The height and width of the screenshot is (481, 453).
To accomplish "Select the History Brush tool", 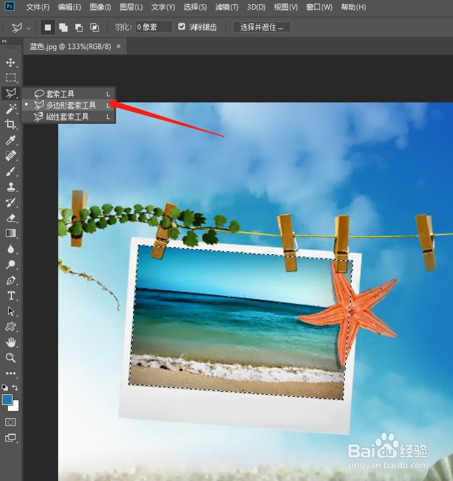I will click(x=11, y=202).
